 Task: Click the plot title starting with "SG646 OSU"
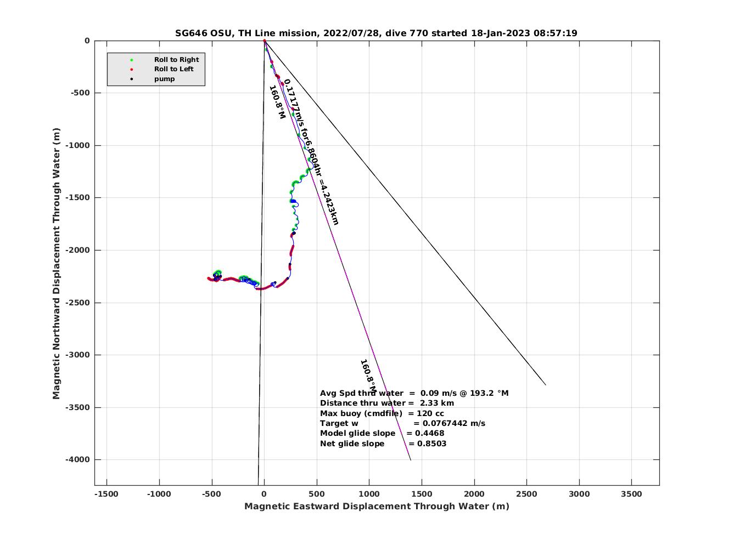pos(376,33)
